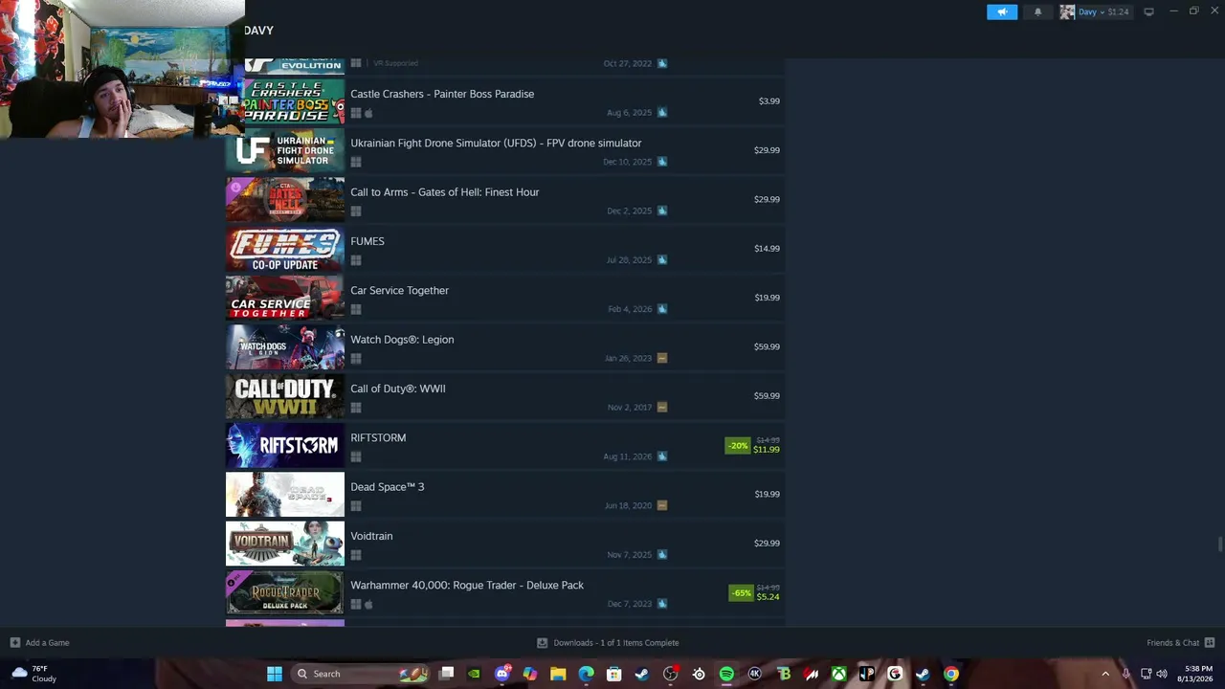Open the Steam notifications bell

pos(1037,11)
